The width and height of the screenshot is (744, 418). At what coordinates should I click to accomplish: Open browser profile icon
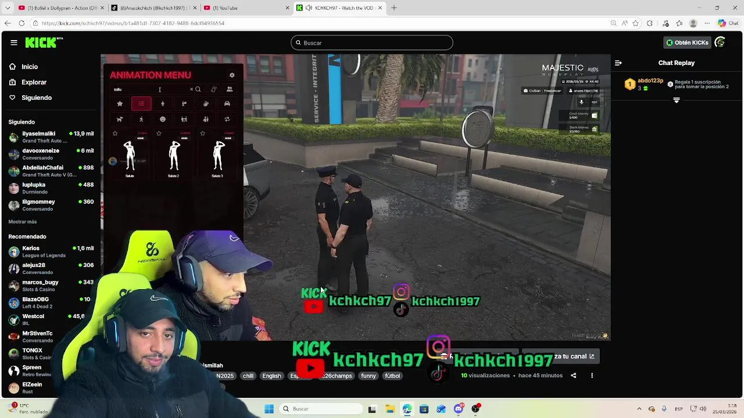point(693,23)
